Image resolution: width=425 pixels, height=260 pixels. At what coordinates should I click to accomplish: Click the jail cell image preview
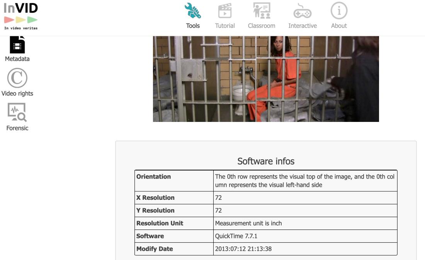(266, 79)
